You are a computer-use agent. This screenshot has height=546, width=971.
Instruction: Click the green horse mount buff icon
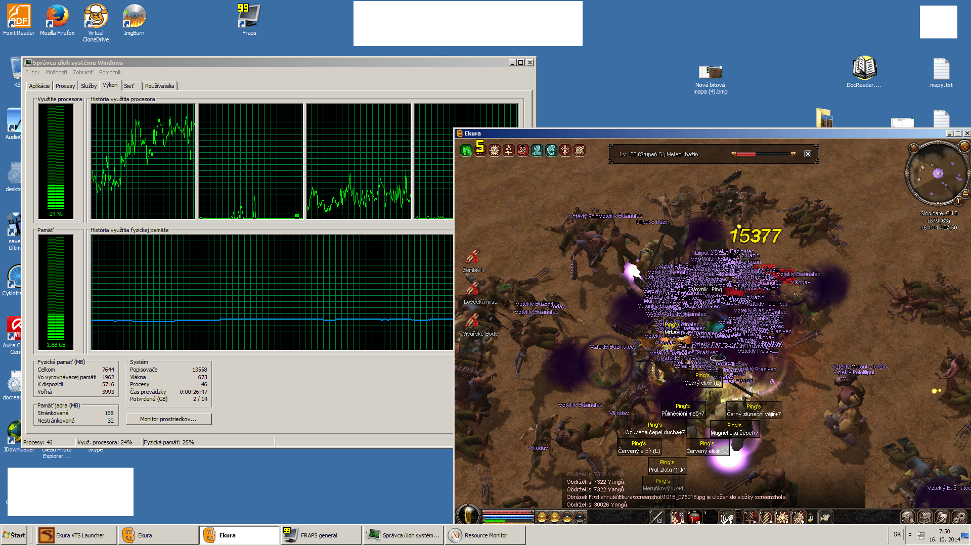tap(466, 150)
